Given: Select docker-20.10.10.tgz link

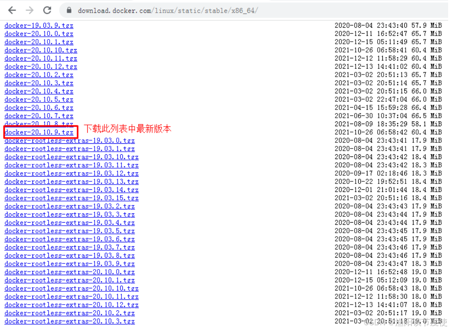Looking at the screenshot, I should click(x=41, y=50).
